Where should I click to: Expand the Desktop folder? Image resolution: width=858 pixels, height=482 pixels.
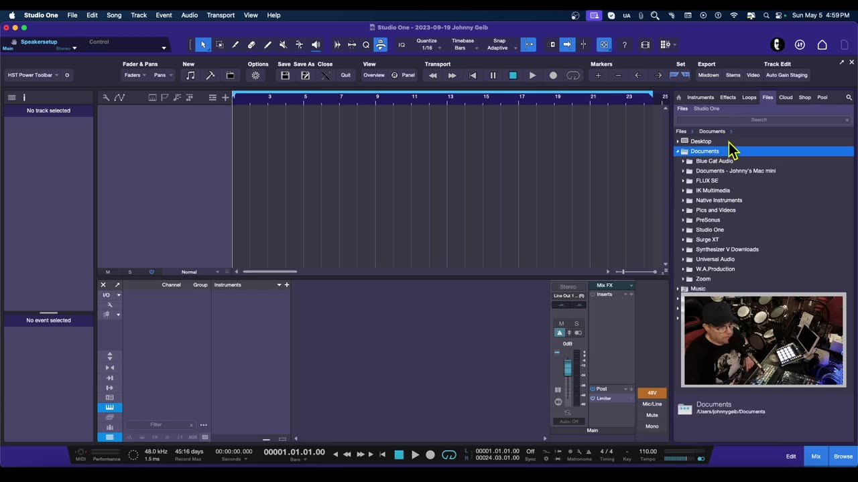pos(678,141)
